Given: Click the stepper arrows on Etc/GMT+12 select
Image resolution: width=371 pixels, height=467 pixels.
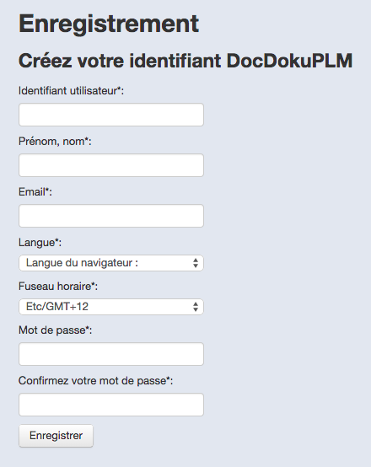Looking at the screenshot, I should point(196,307).
